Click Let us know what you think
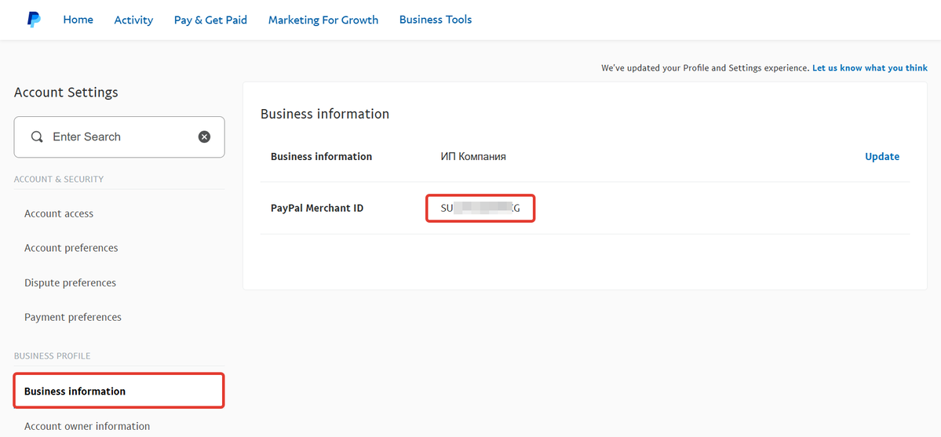 [870, 68]
